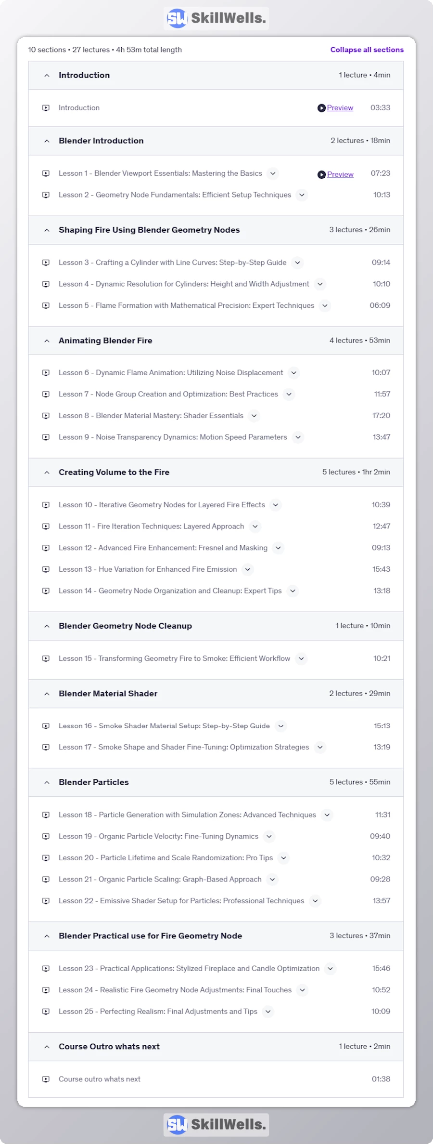Open the Introduction lecture Preview link
This screenshot has width=433, height=1144.
pyautogui.click(x=340, y=108)
